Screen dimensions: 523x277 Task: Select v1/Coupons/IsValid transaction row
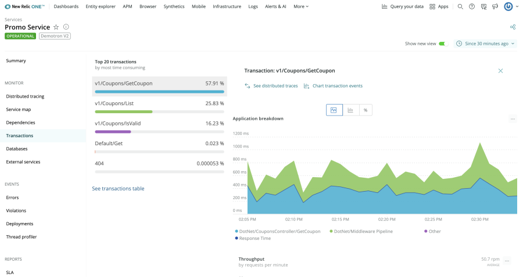click(x=159, y=127)
